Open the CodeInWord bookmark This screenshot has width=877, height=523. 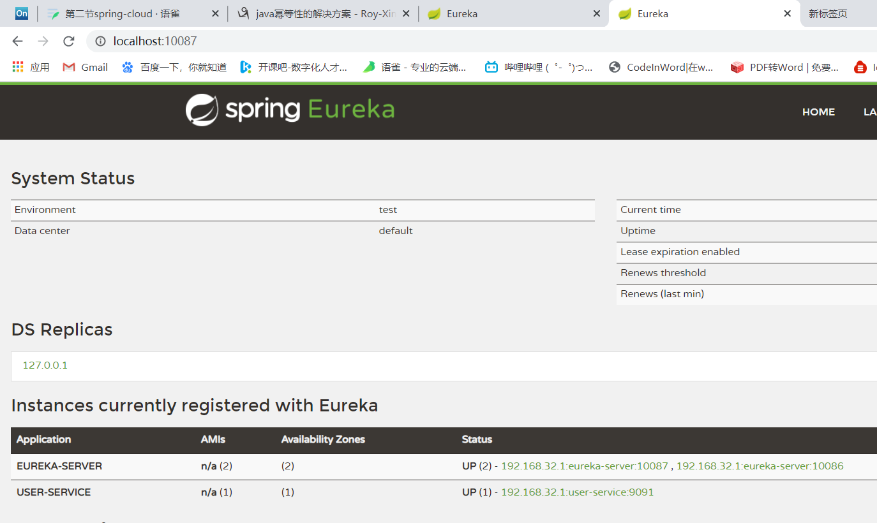tap(661, 67)
